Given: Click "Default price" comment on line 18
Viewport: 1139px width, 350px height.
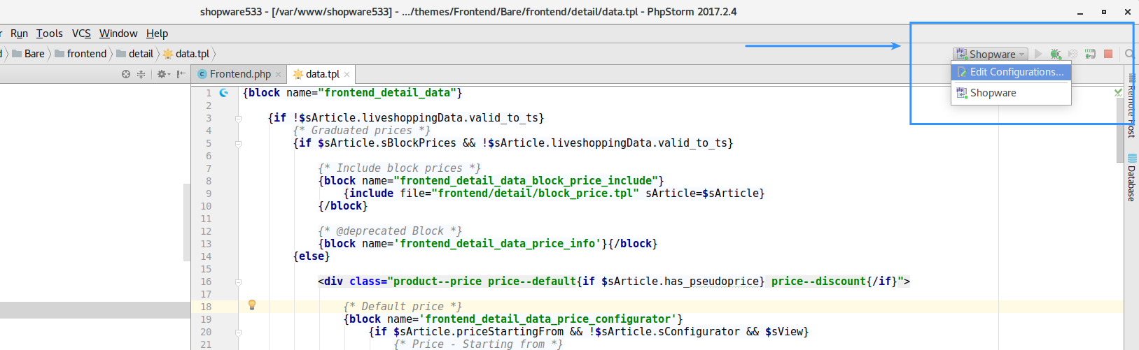Looking at the screenshot, I should coord(403,307).
